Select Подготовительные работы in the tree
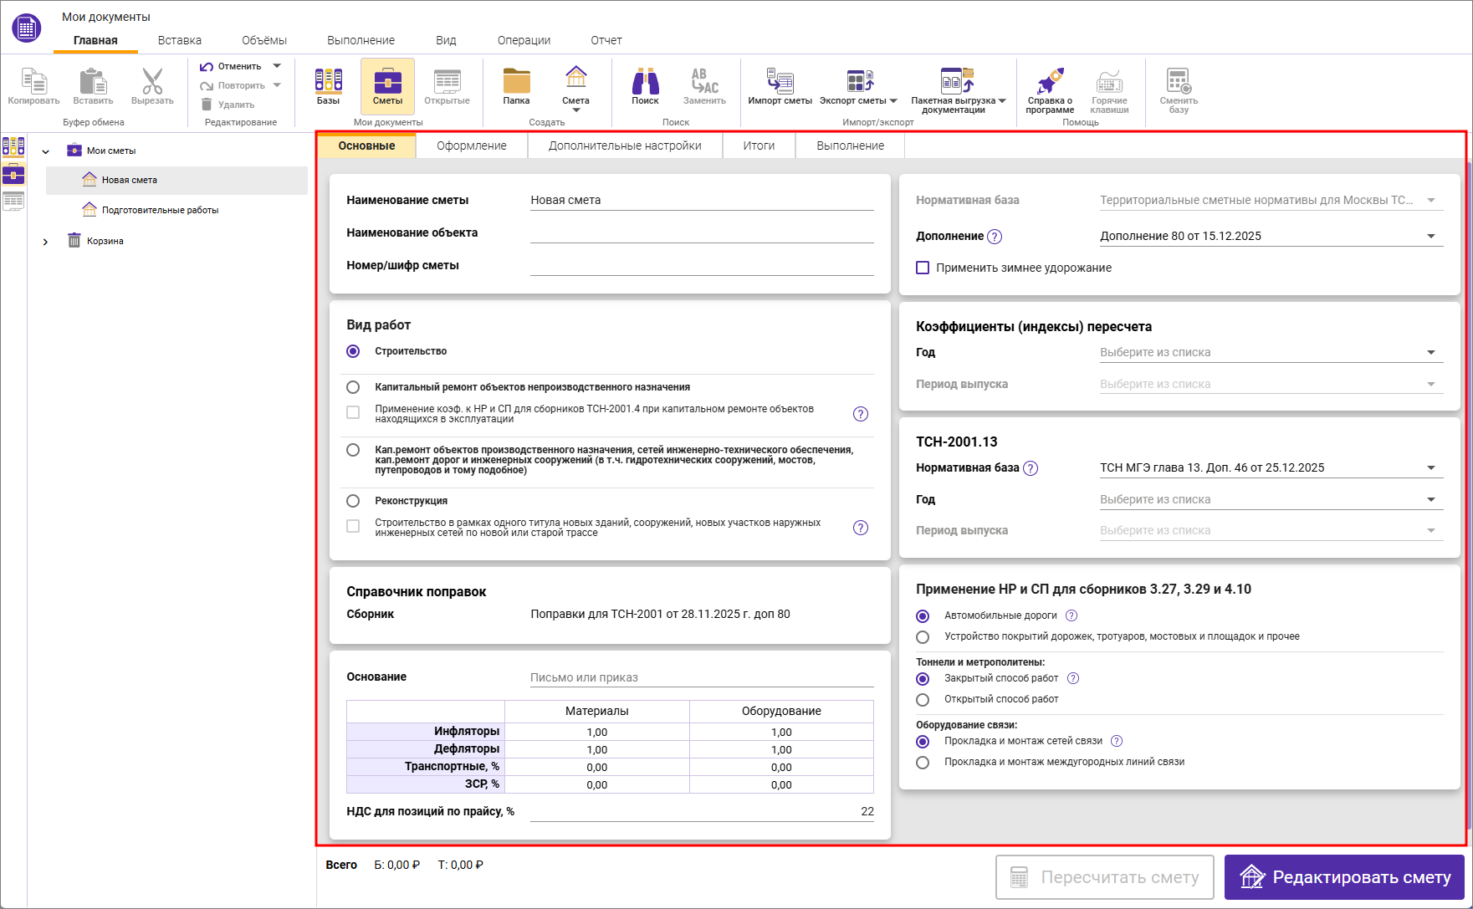The width and height of the screenshot is (1473, 909). 160,211
